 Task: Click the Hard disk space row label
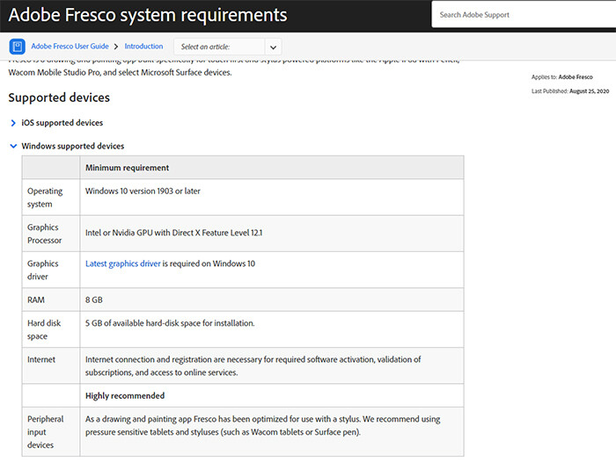tap(44, 329)
